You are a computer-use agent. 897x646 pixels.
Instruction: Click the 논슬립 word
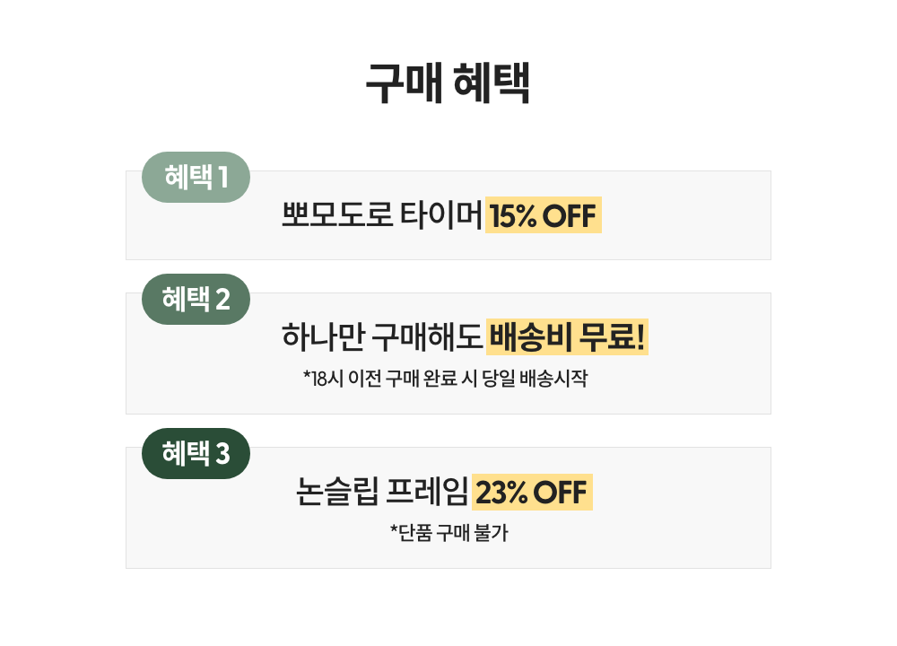(337, 493)
